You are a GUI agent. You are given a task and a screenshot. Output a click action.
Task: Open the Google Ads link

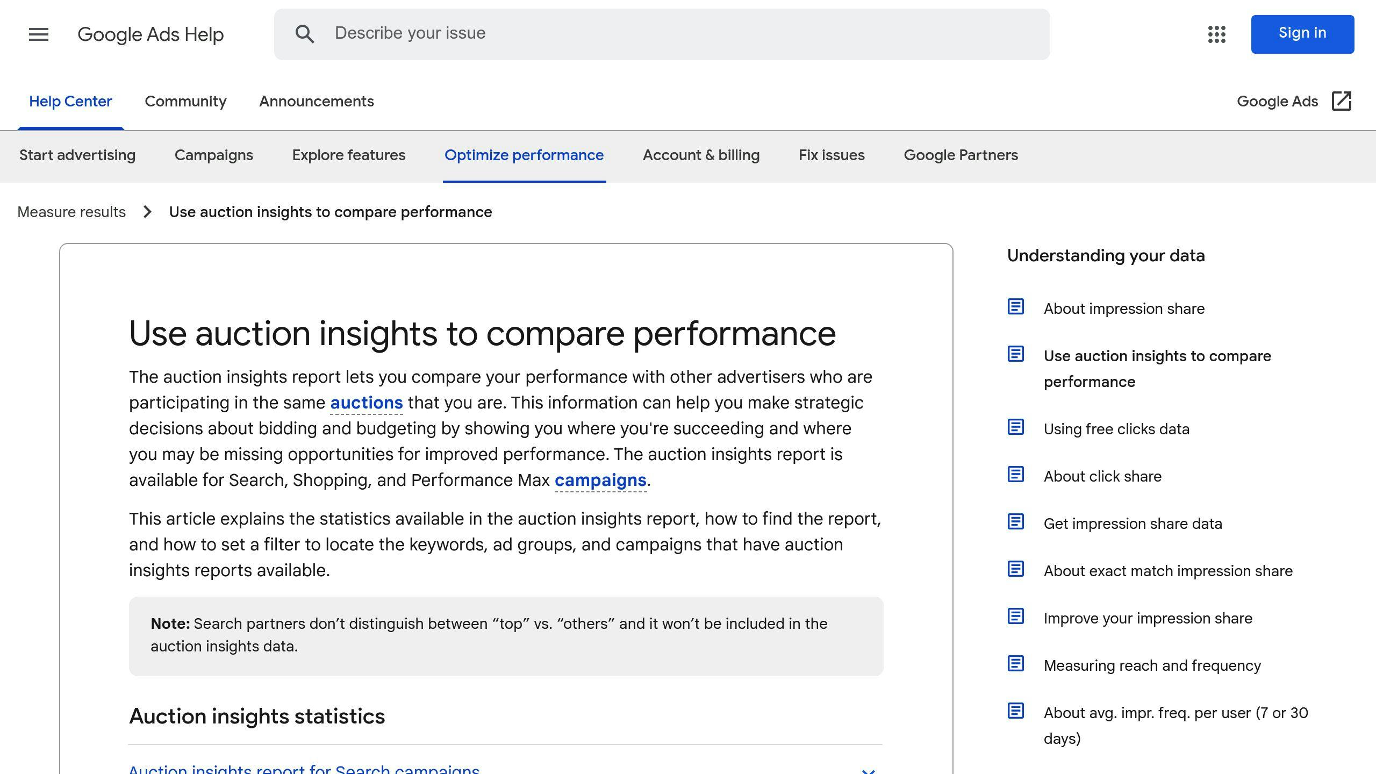(x=1277, y=101)
